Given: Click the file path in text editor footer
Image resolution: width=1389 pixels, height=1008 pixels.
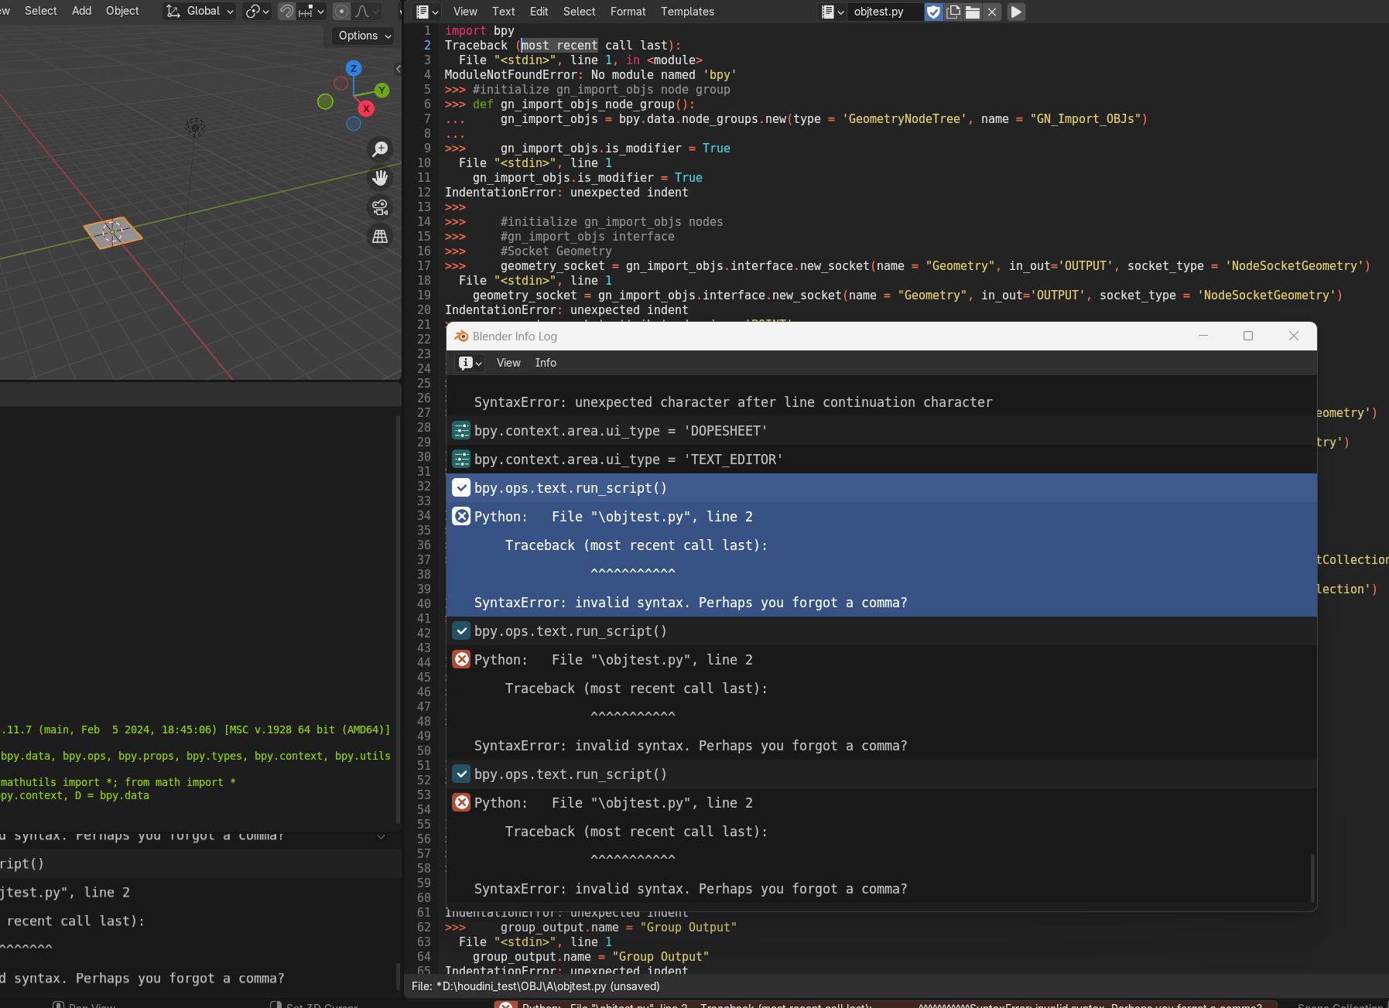Looking at the screenshot, I should click(x=535, y=986).
